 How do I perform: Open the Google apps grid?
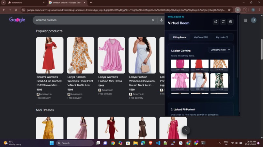245,20
